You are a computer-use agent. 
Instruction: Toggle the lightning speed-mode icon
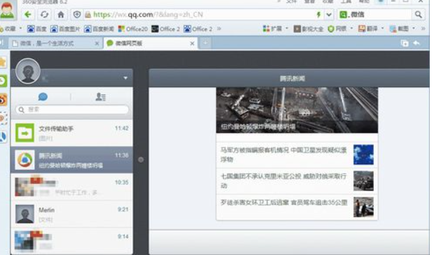click(x=318, y=15)
